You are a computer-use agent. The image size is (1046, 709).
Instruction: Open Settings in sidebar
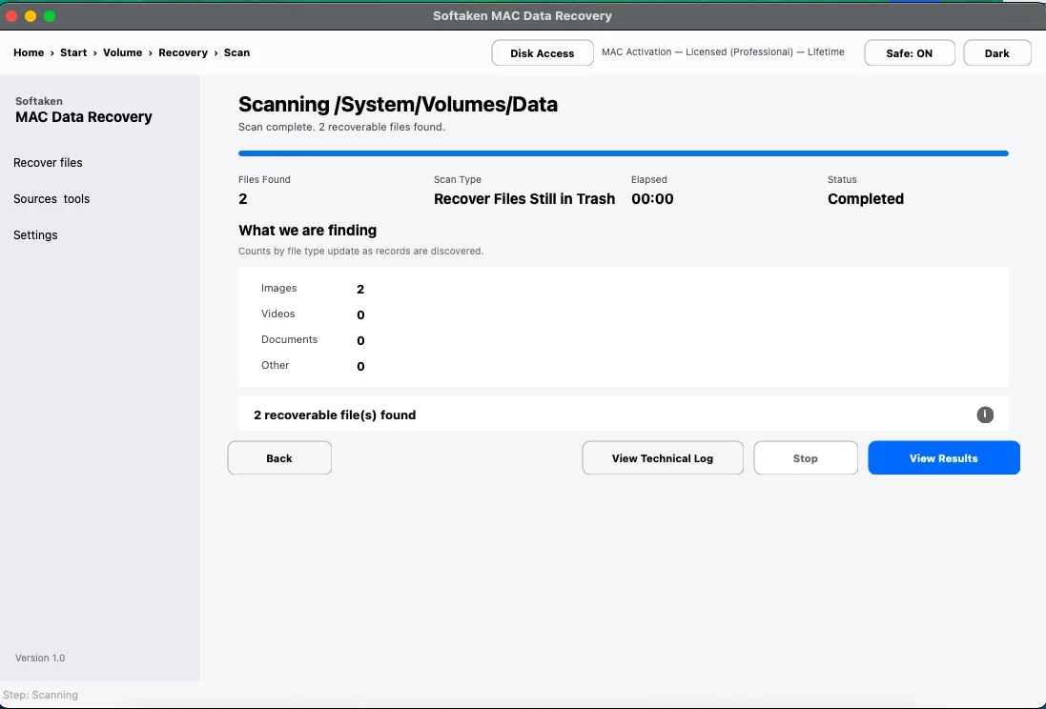point(35,234)
